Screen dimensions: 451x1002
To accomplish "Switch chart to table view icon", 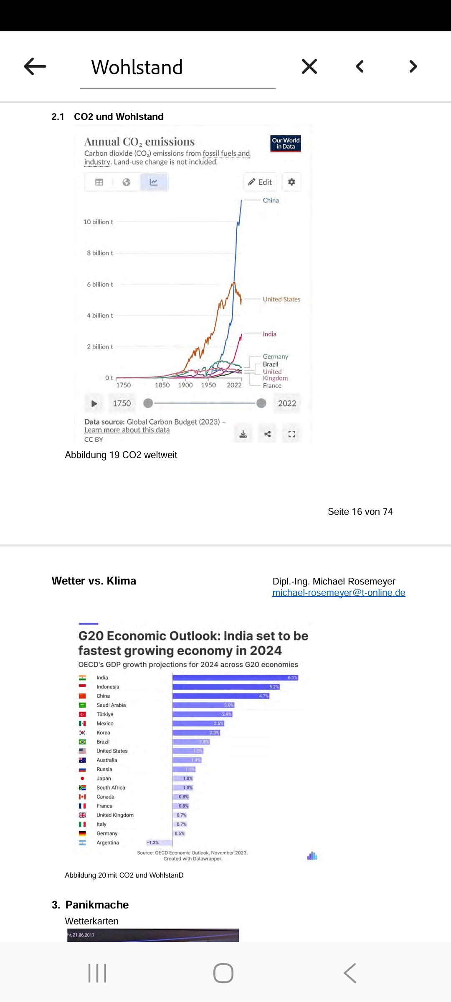I will [99, 182].
